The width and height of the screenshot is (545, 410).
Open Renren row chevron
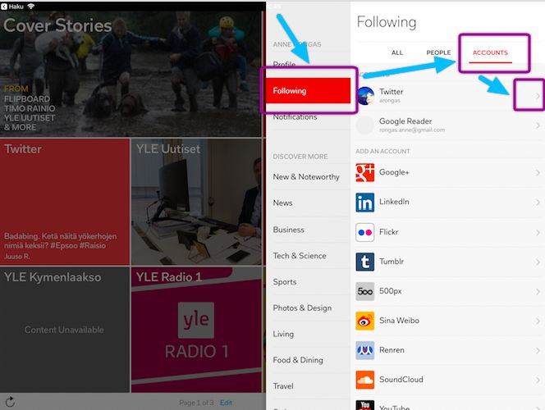[x=538, y=350]
